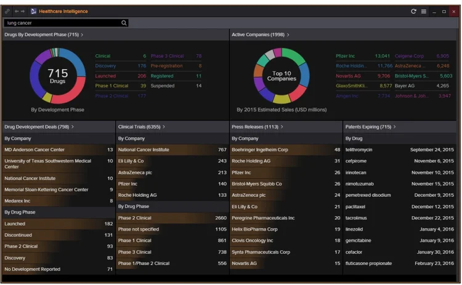This screenshot has height=285, width=462.
Task: Click Peregrine Pharmaceuticals Inc row
Action: pos(286,218)
